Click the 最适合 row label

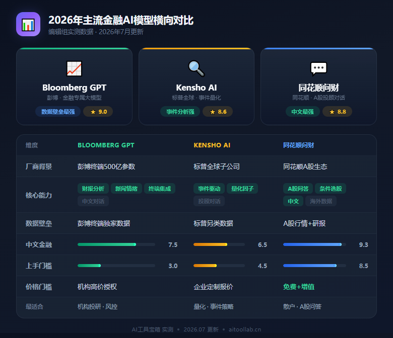click(35, 306)
